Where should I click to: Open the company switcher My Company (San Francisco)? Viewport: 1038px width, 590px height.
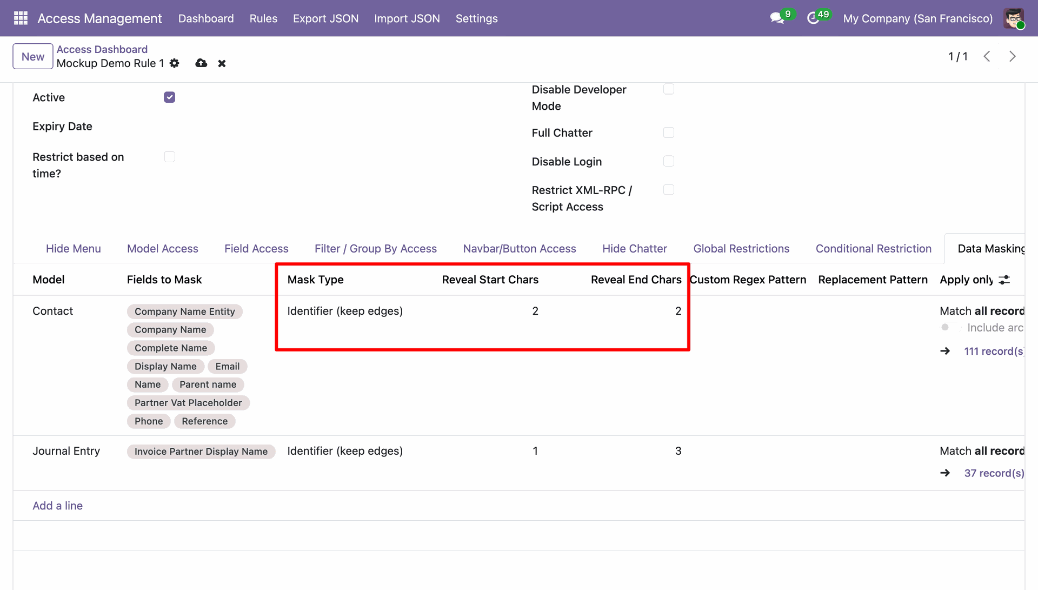tap(918, 18)
